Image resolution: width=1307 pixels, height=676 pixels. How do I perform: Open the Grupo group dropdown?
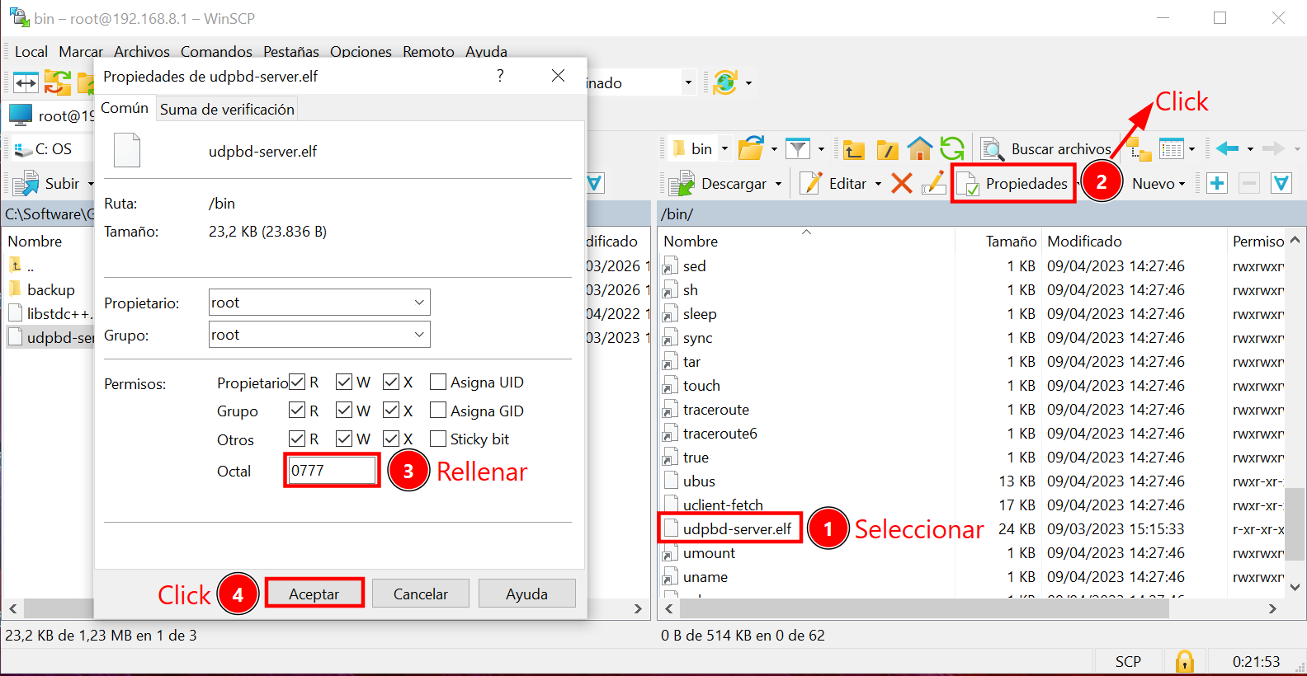click(319, 335)
